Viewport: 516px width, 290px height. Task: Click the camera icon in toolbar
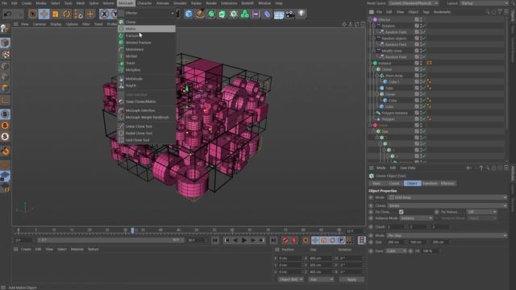[x=290, y=14]
